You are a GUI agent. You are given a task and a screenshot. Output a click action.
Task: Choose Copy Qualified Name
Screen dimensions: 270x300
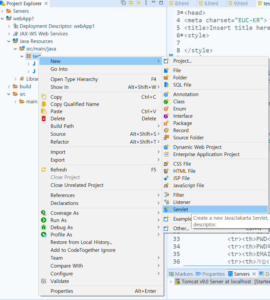point(101,104)
